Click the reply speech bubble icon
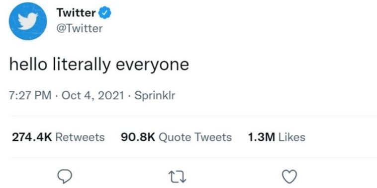The width and height of the screenshot is (377, 188). click(65, 177)
